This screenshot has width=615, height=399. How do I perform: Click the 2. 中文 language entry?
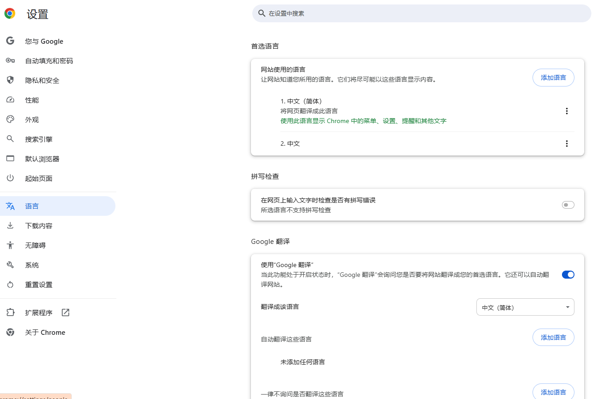[290, 144]
